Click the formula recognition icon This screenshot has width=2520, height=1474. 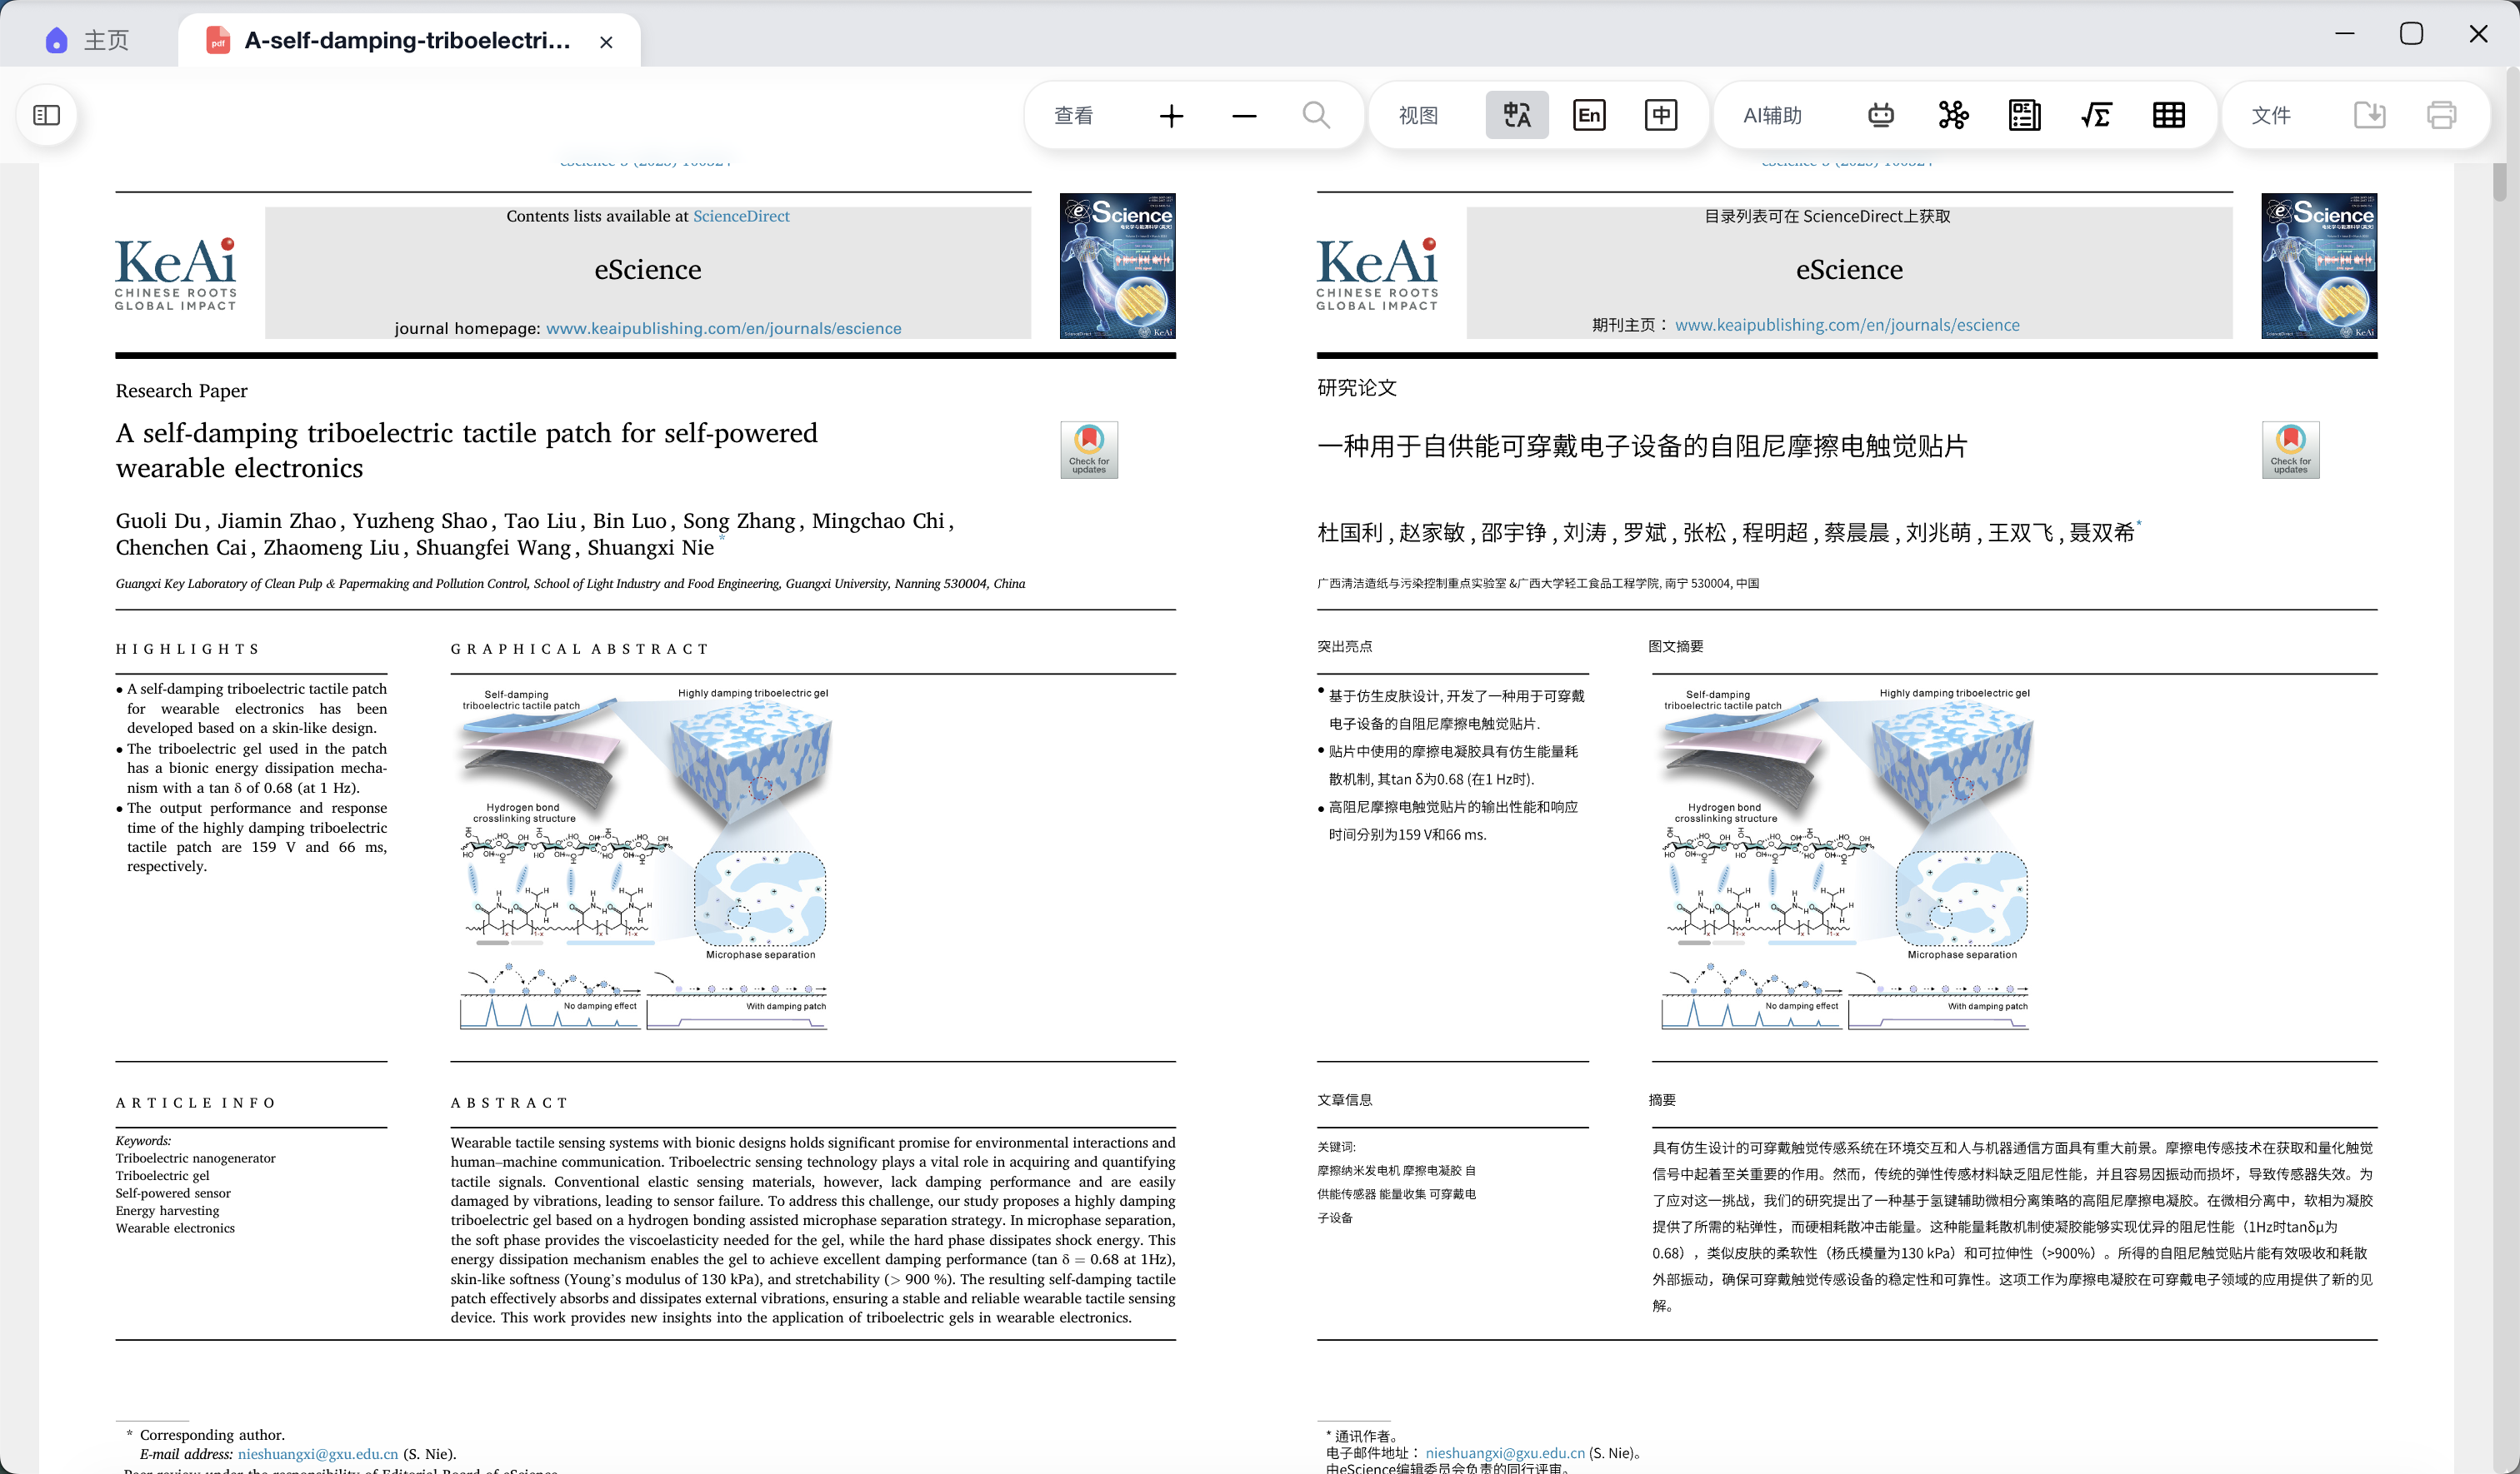point(2096,116)
